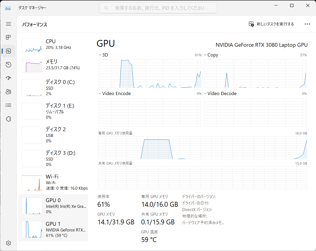This screenshot has width=316, height=251.
Task: Click the run new task icon
Action: tap(251, 24)
